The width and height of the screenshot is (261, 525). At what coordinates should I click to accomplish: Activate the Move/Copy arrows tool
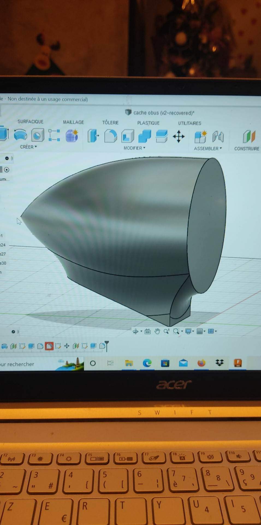pyautogui.click(x=179, y=136)
